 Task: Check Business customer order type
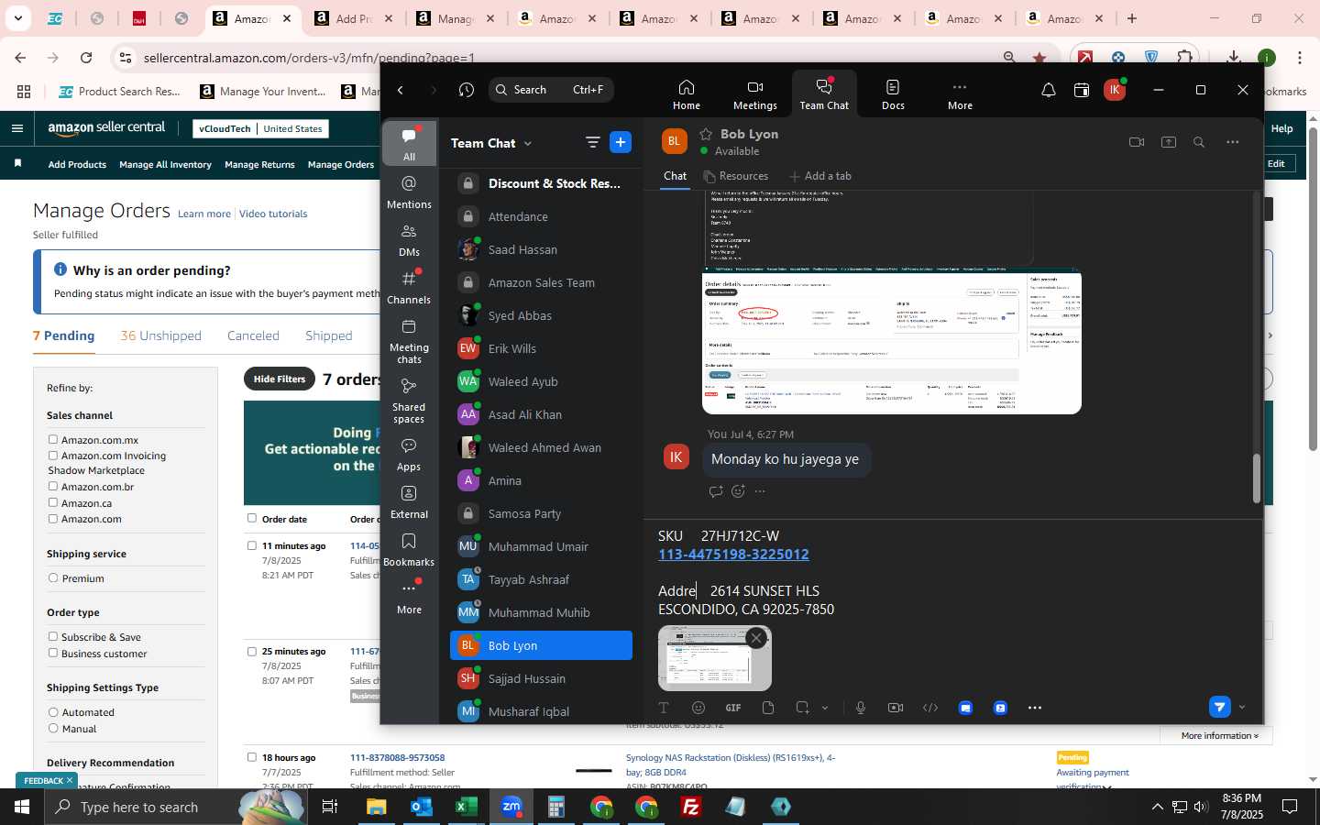(x=53, y=654)
